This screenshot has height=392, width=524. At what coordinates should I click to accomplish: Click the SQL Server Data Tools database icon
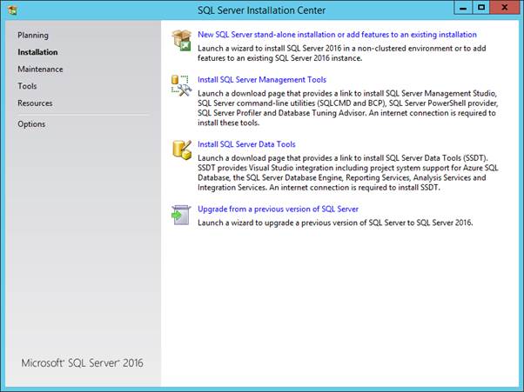(182, 149)
